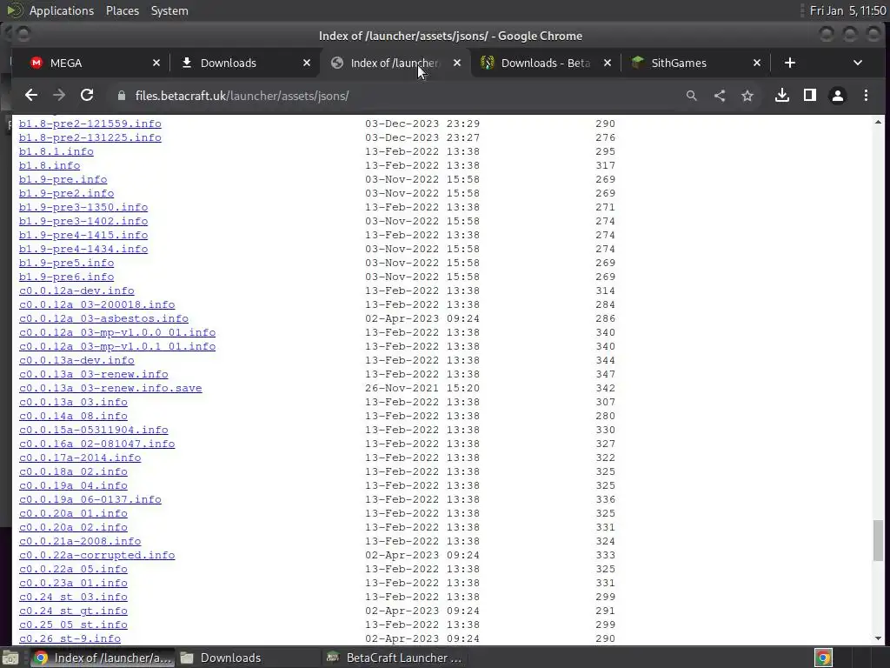Go back to the previous page
The image size is (890, 668).
pos(31,96)
